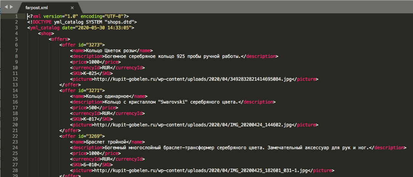Screen dimensions: 413x177
Task: Click the date "2020-05-30 14:33:05" value
Action: point(103,28)
